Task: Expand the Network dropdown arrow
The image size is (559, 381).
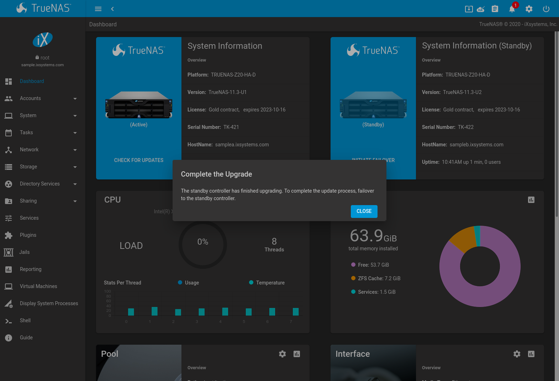Action: point(75,150)
